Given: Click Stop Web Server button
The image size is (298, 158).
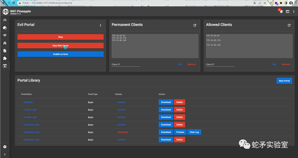Looking at the screenshot, I should pos(60,46).
